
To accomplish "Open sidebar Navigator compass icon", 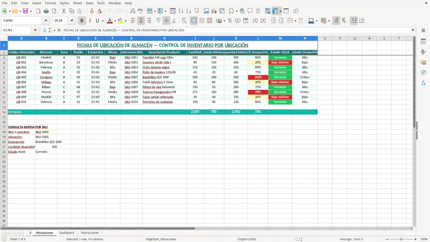I will (x=423, y=72).
